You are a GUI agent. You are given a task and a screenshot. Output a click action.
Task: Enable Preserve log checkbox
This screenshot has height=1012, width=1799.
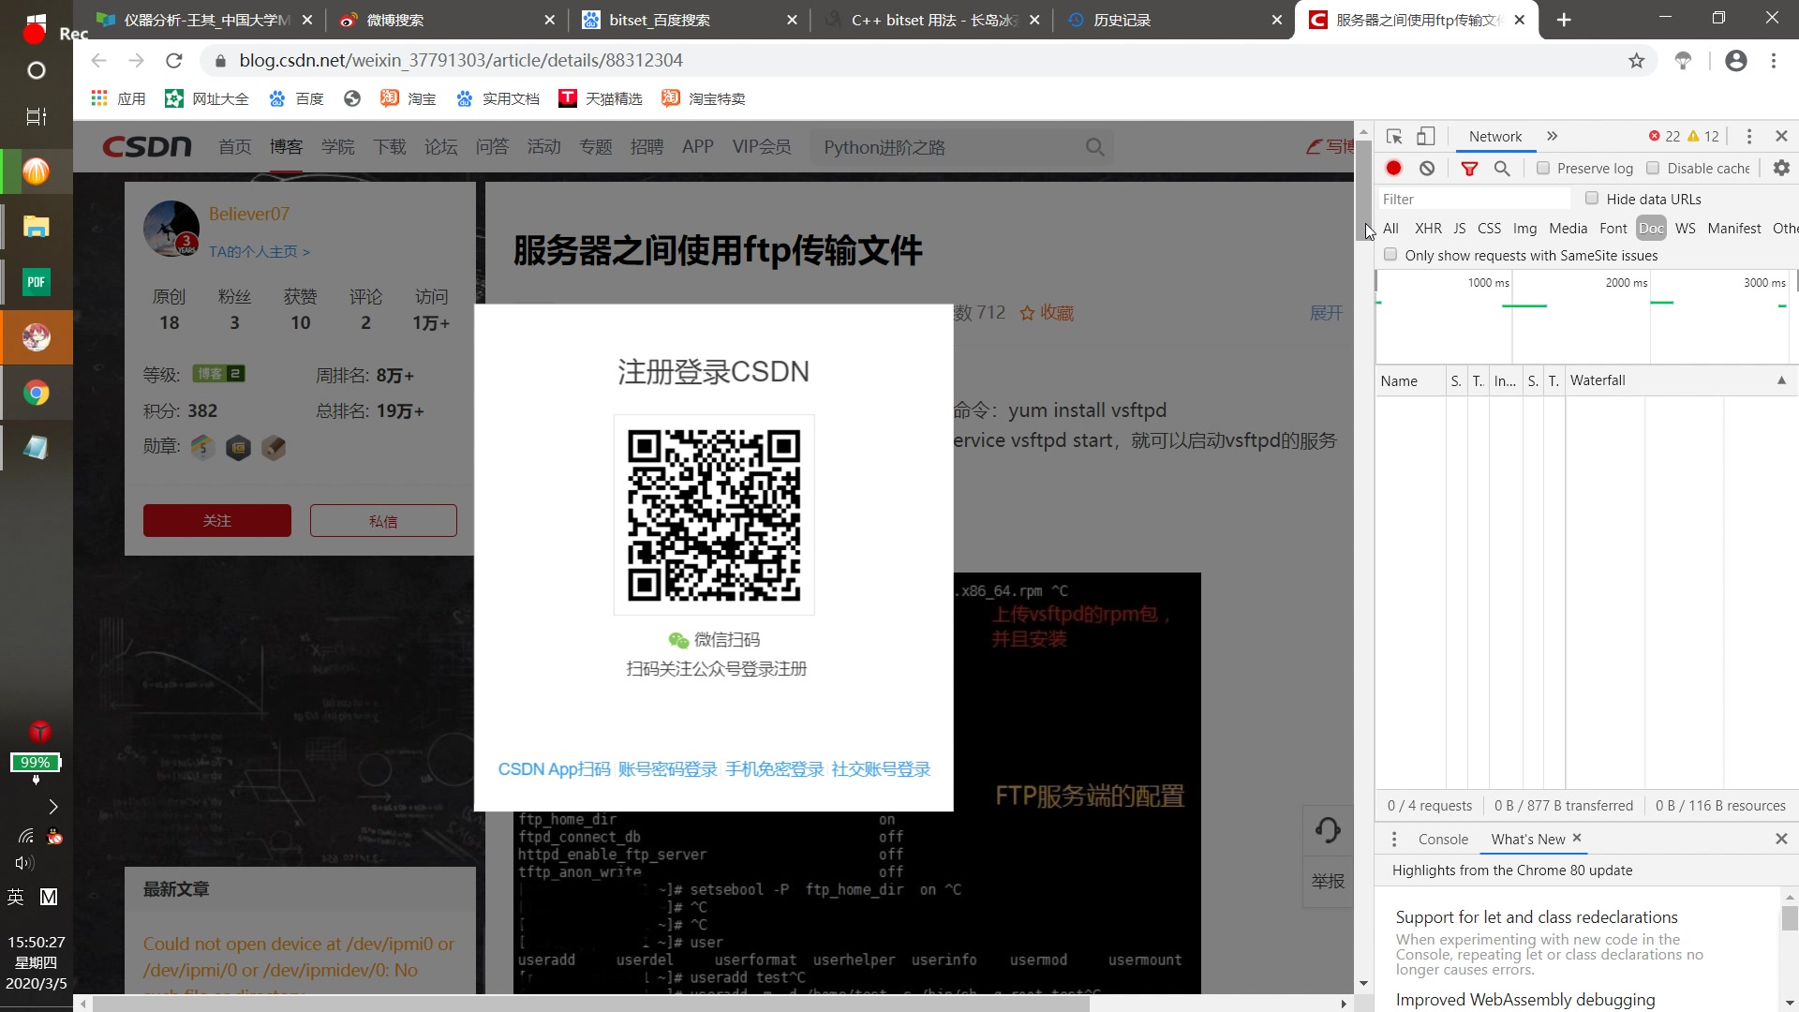coord(1542,168)
